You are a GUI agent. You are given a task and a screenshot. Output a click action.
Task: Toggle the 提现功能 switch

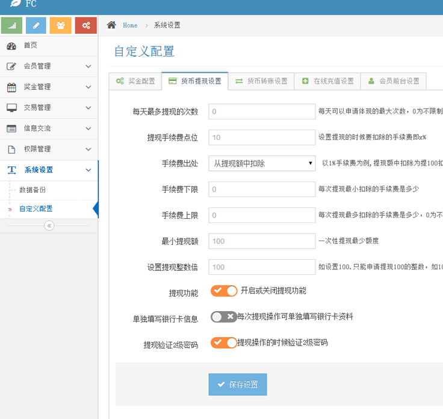click(x=224, y=291)
